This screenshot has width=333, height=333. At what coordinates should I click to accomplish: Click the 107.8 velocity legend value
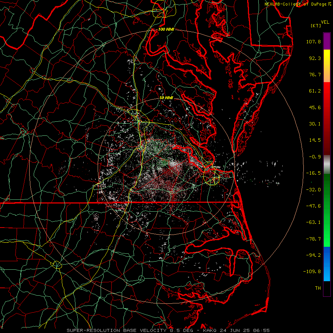(x=313, y=41)
